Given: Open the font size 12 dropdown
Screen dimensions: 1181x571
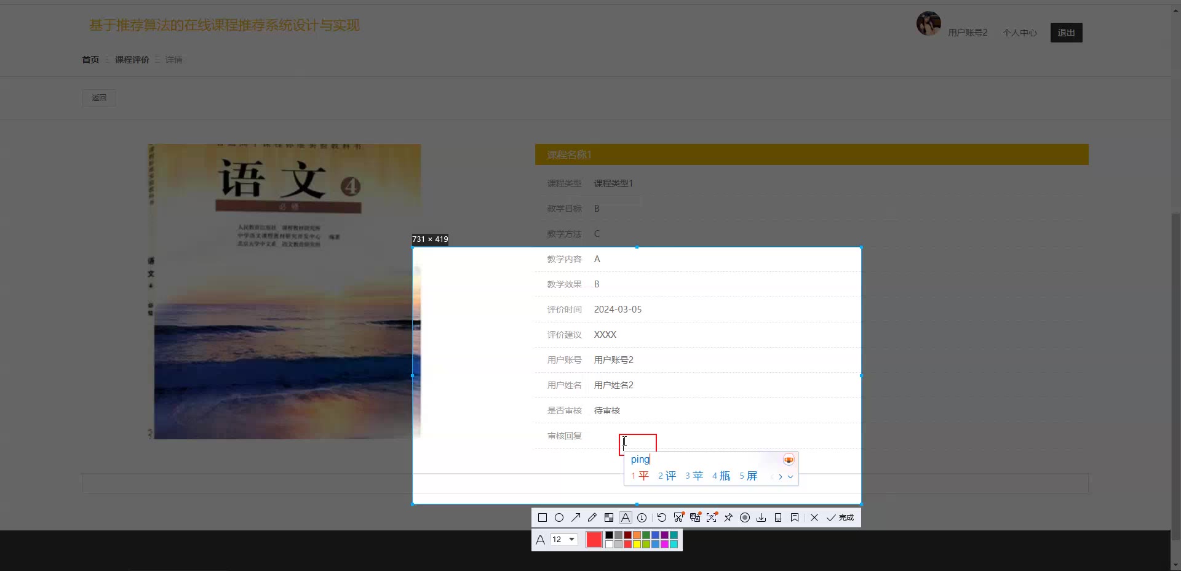Looking at the screenshot, I should pyautogui.click(x=563, y=540).
